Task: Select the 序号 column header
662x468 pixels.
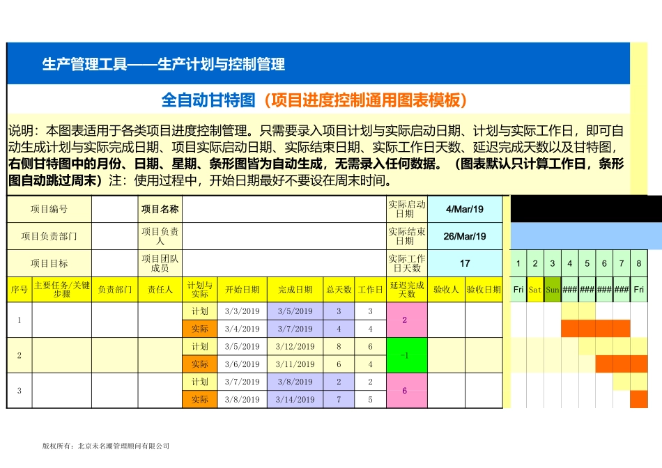Action: pos(20,290)
